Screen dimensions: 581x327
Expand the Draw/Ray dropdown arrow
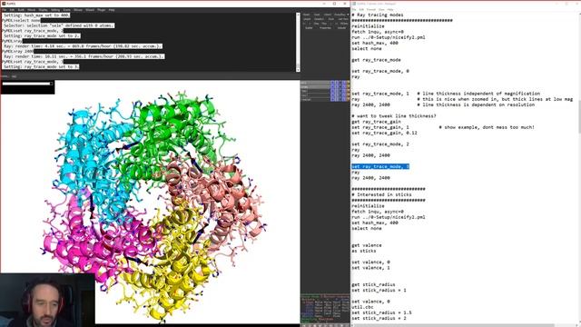(348, 15)
